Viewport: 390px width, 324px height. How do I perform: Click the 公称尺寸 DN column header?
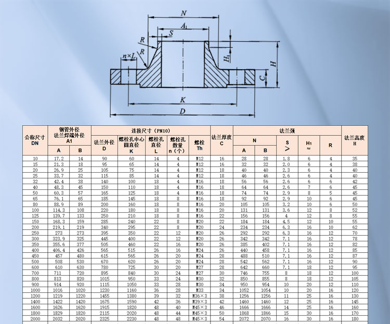pyautogui.click(x=35, y=140)
